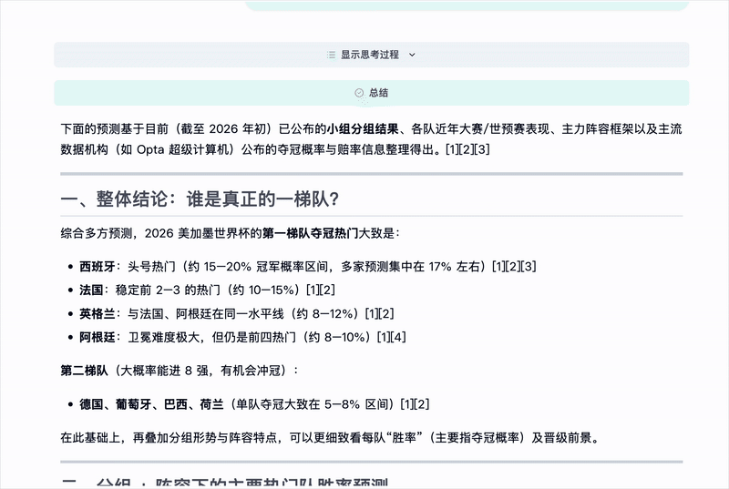
Task: Open citation [2] on the 西班牙 line
Action: tap(514, 267)
